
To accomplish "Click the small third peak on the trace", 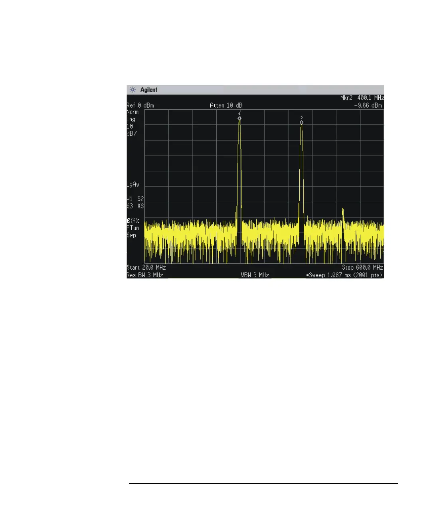I will point(342,213).
